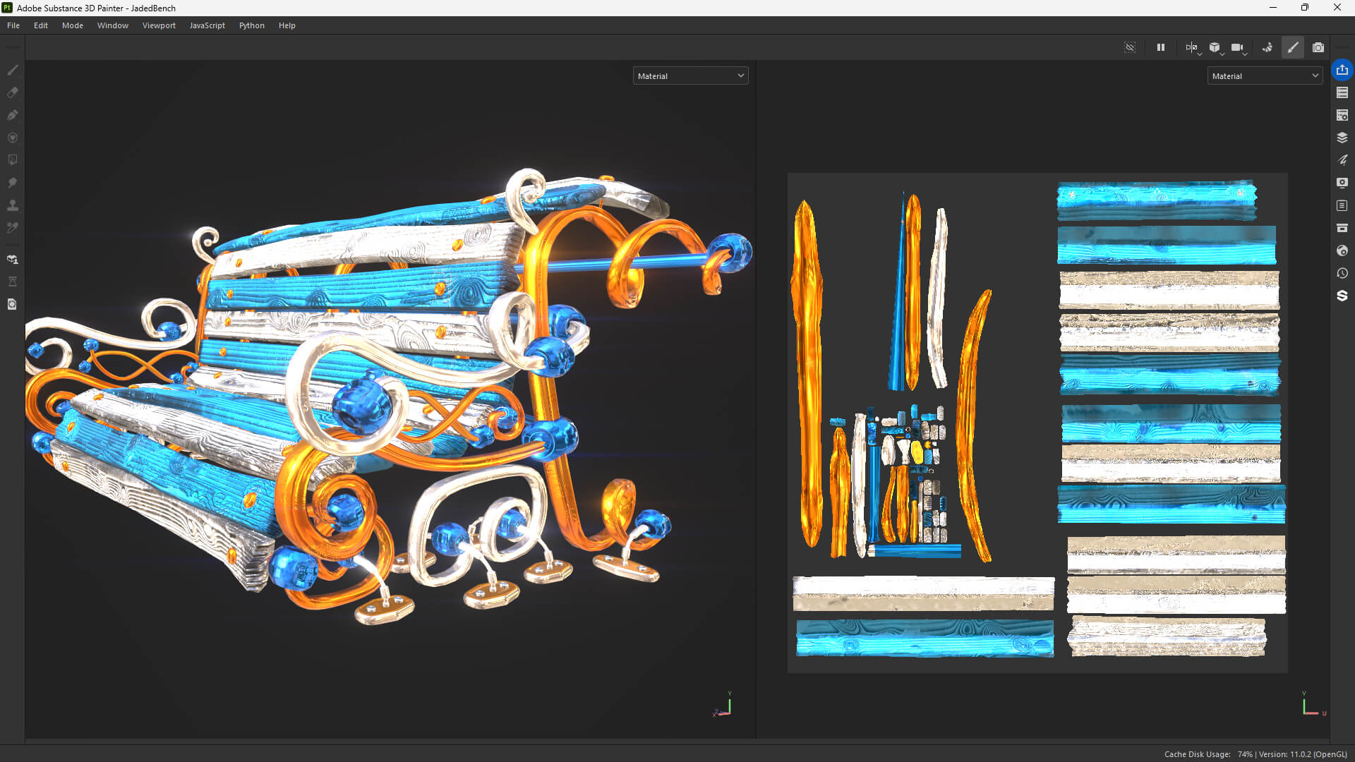The image size is (1355, 762).
Task: Open the Layers panel stack icon
Action: pyautogui.click(x=1342, y=138)
